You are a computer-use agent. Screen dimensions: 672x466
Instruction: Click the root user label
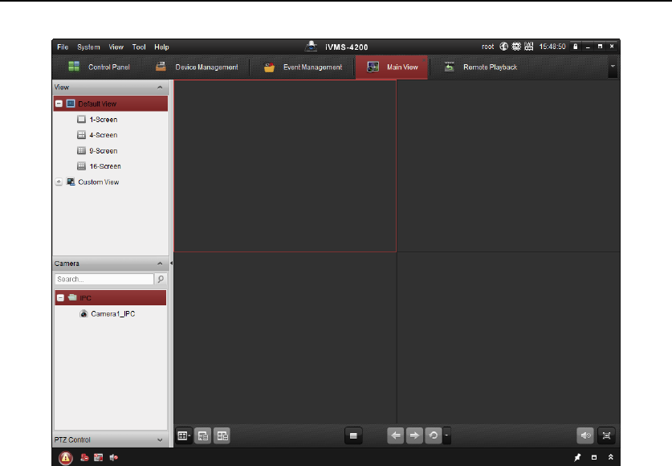(x=487, y=47)
